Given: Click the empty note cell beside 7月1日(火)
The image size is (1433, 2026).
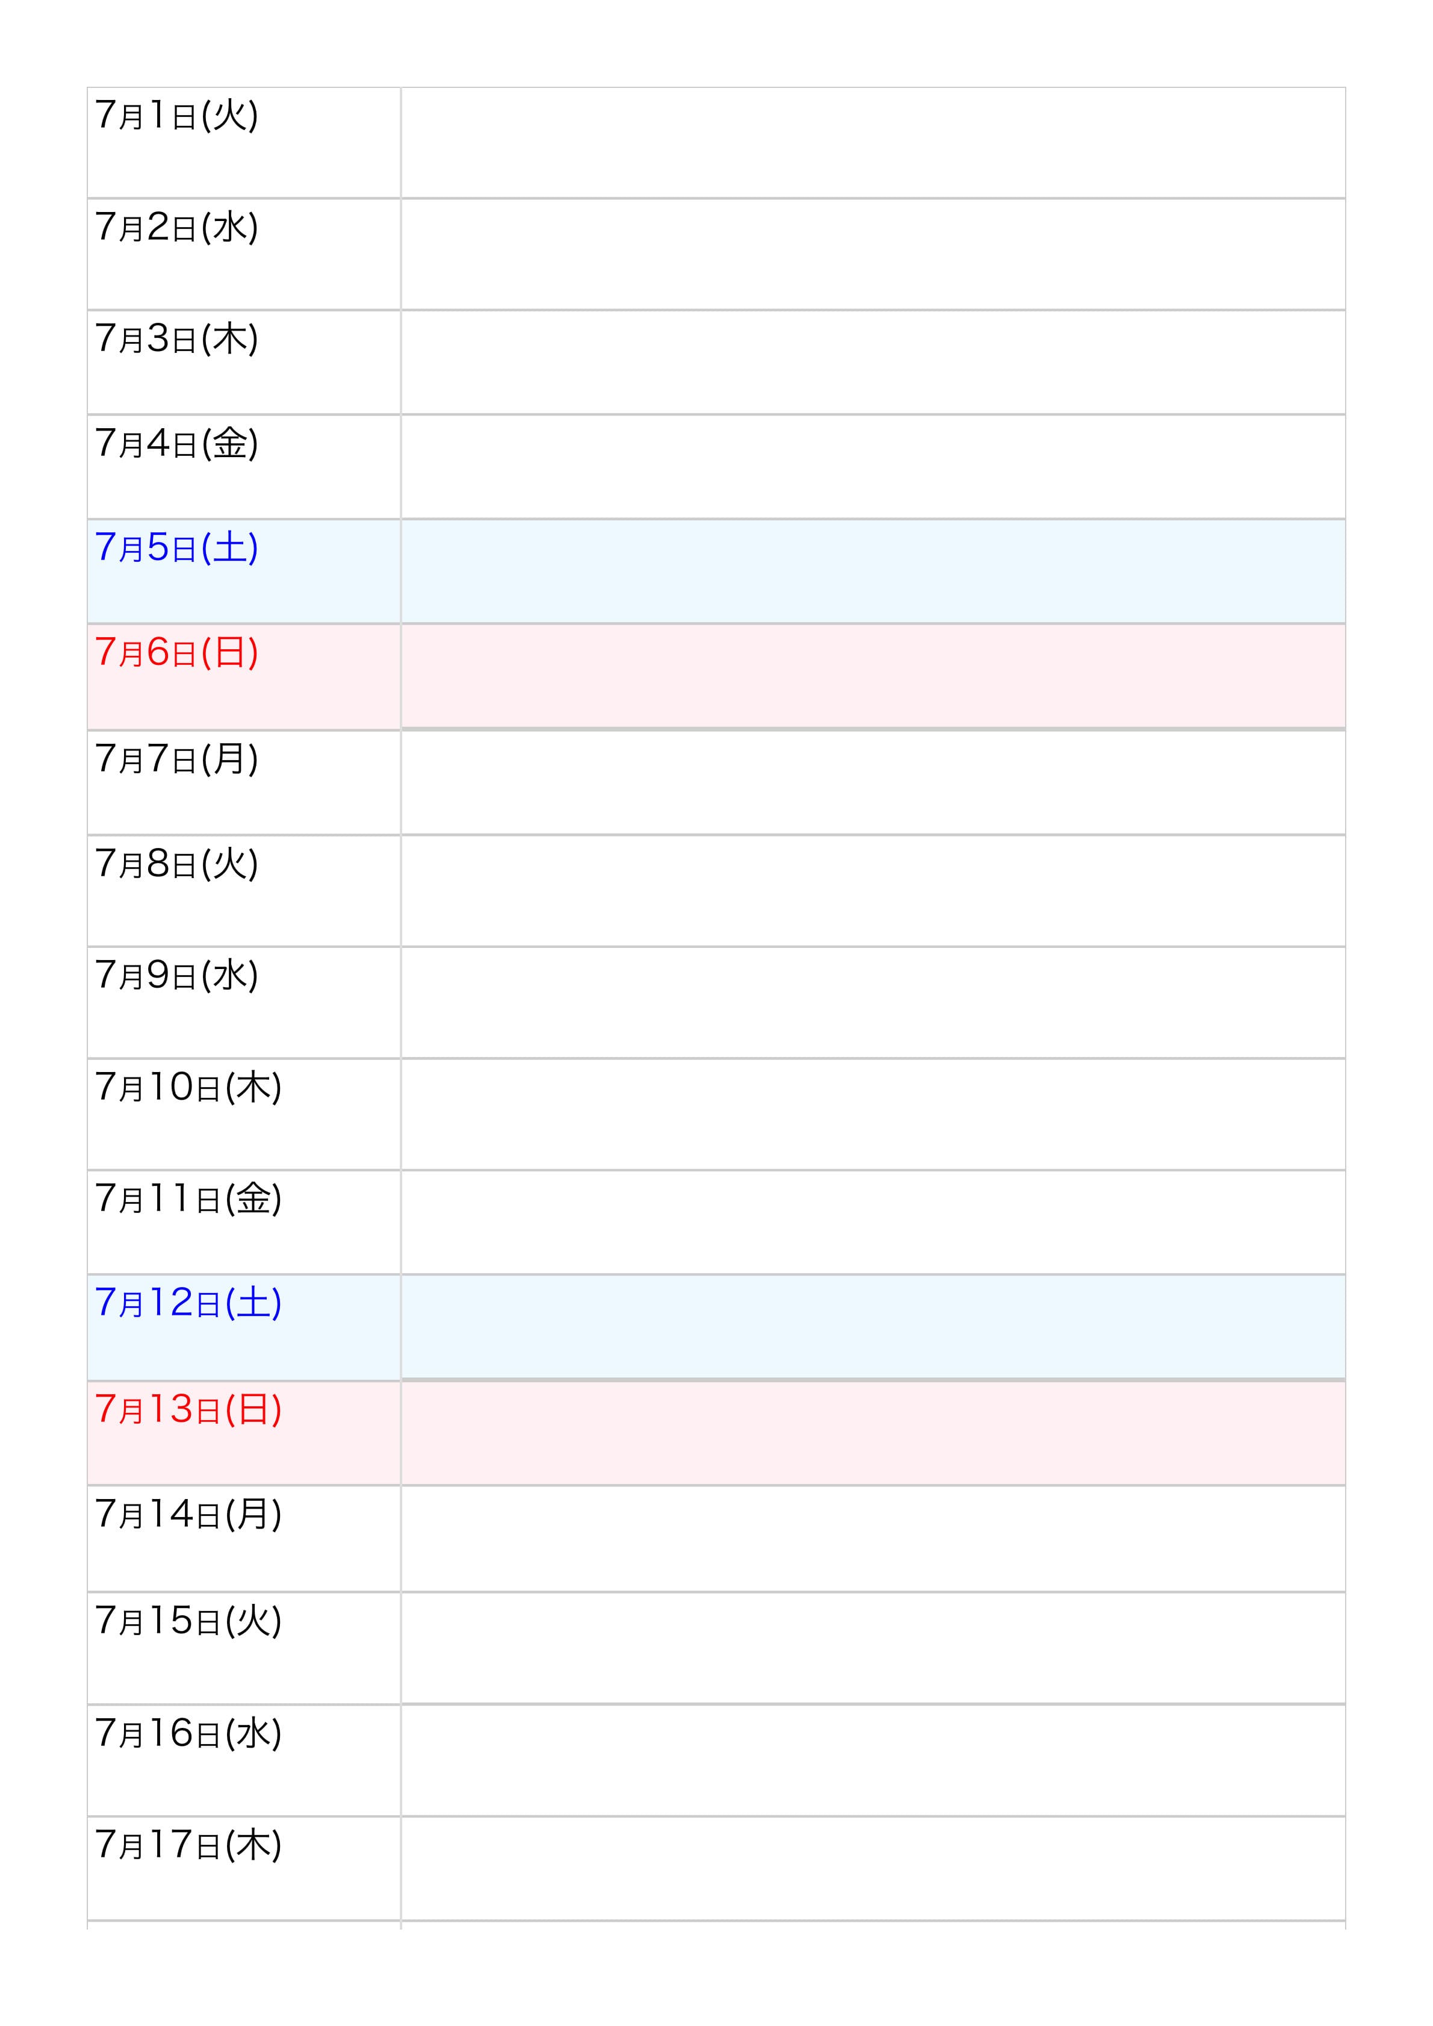Looking at the screenshot, I should pyautogui.click(x=872, y=143).
